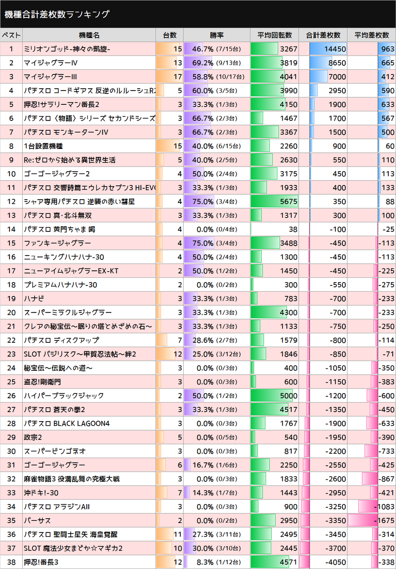Select the シャア専用パチスロ 逆襲の赤い彗星 name

(x=79, y=202)
